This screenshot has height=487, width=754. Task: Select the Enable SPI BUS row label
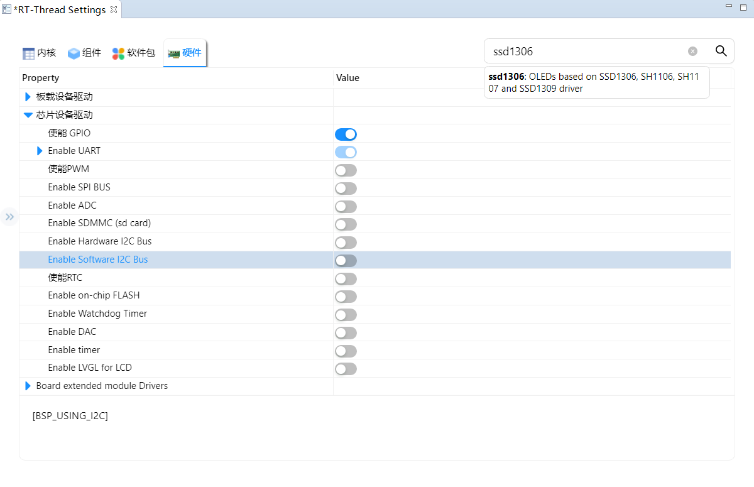[x=79, y=187]
